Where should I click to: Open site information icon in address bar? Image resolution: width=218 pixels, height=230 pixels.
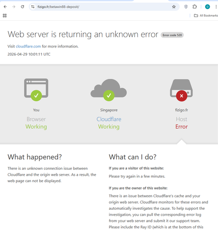coord(33,7)
